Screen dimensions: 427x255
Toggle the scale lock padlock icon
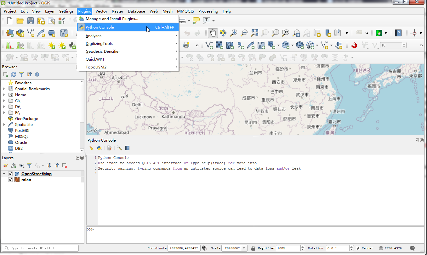click(x=253, y=248)
